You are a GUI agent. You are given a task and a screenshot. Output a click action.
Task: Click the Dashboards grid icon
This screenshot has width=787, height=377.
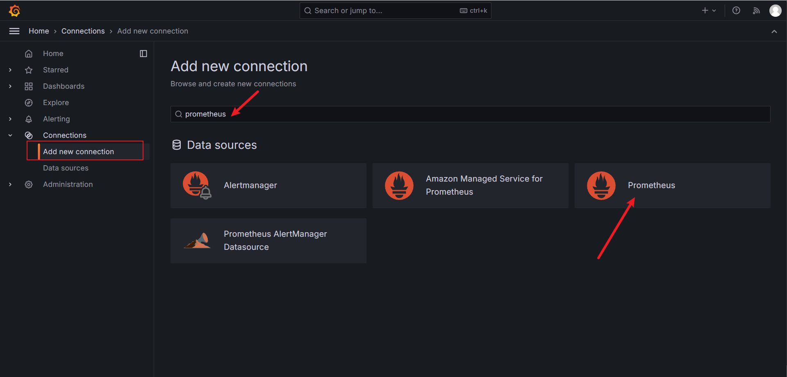29,86
